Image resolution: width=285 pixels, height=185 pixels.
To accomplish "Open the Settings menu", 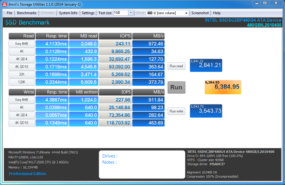I will tap(88, 13).
